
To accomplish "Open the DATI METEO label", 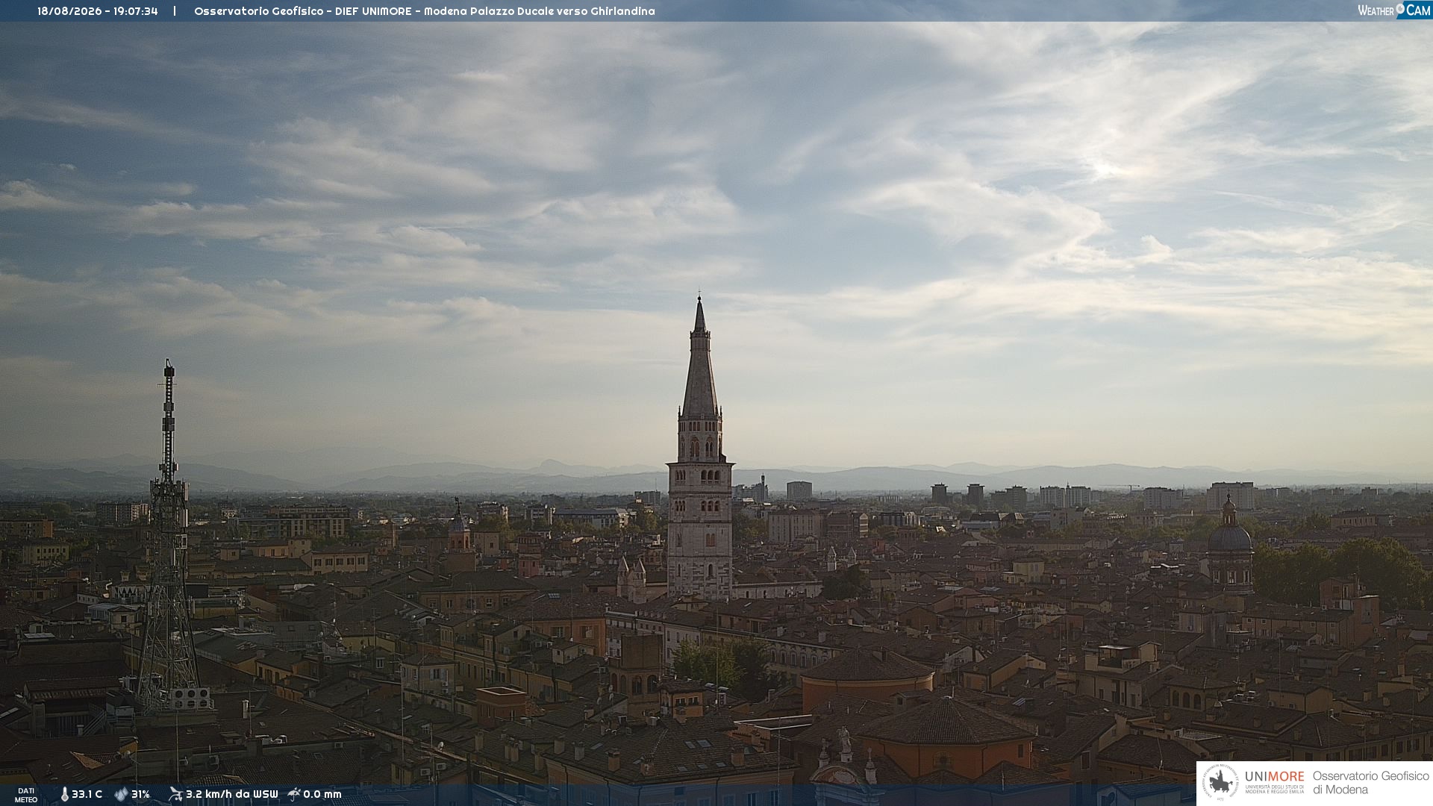I will click(x=26, y=795).
